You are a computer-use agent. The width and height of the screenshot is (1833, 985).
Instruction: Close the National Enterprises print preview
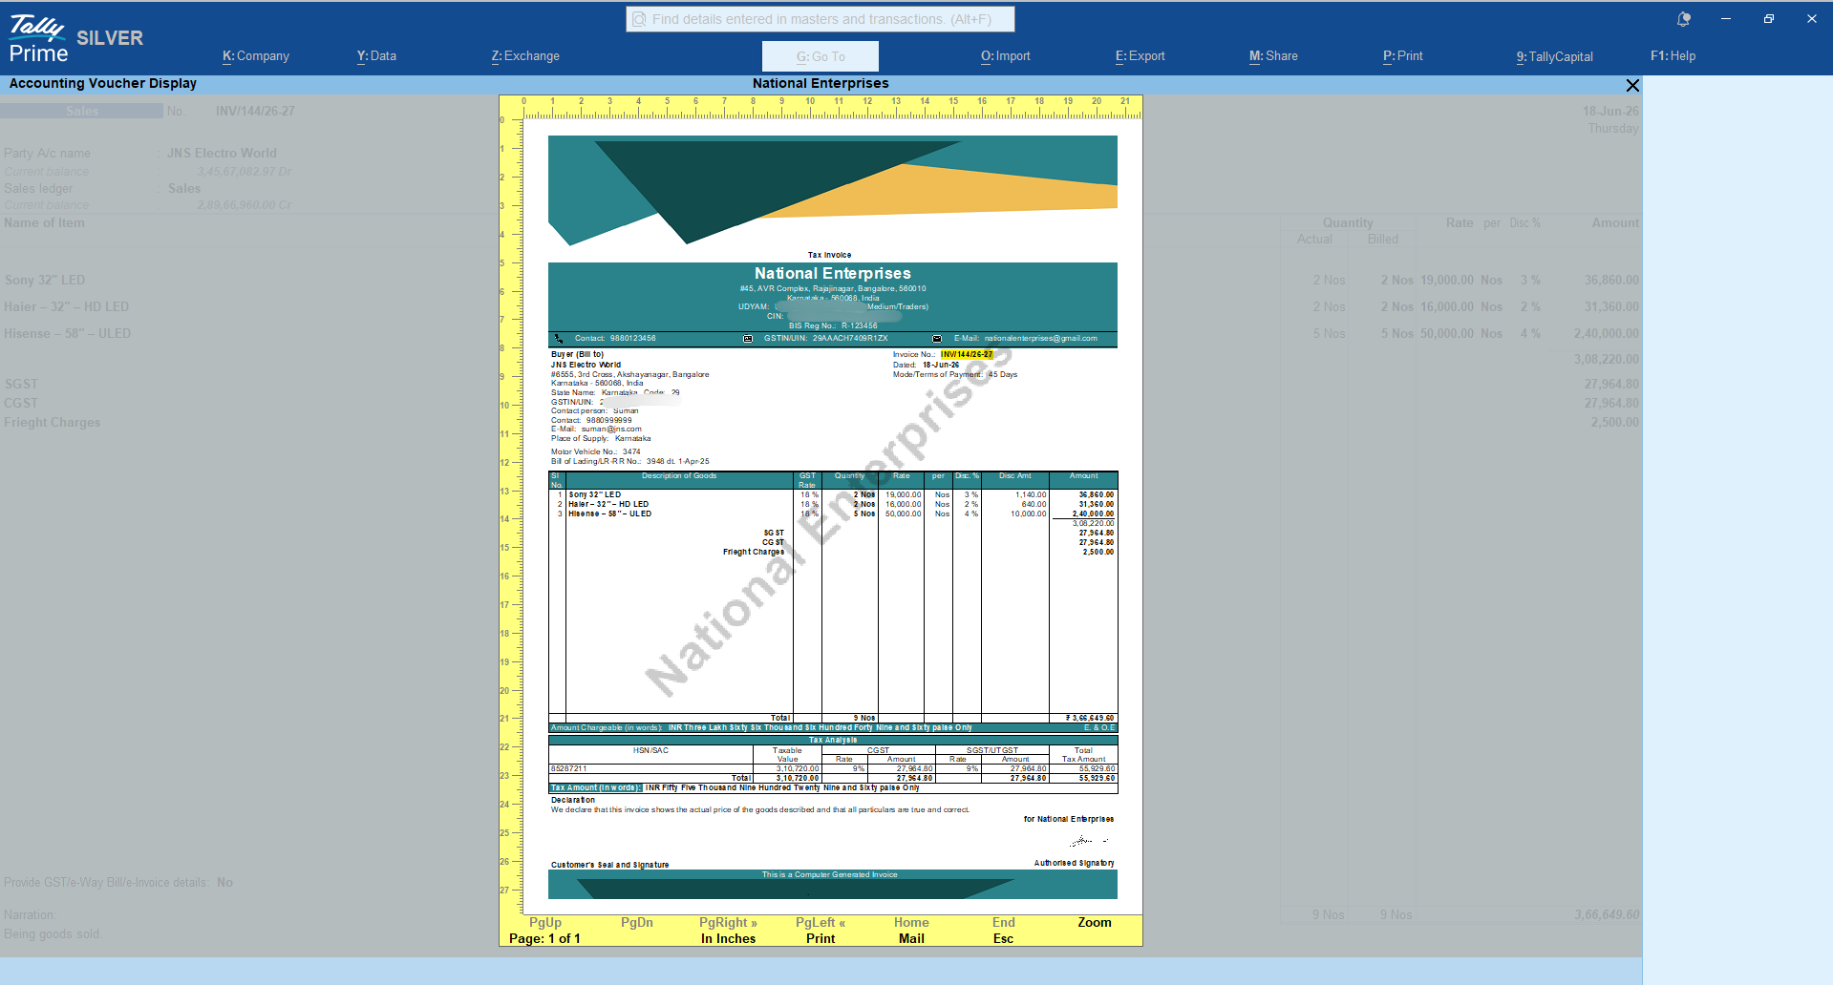click(x=1632, y=85)
